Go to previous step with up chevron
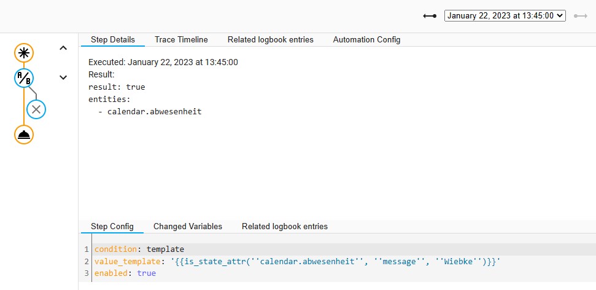Viewport: 596px width, 290px height. click(x=63, y=48)
